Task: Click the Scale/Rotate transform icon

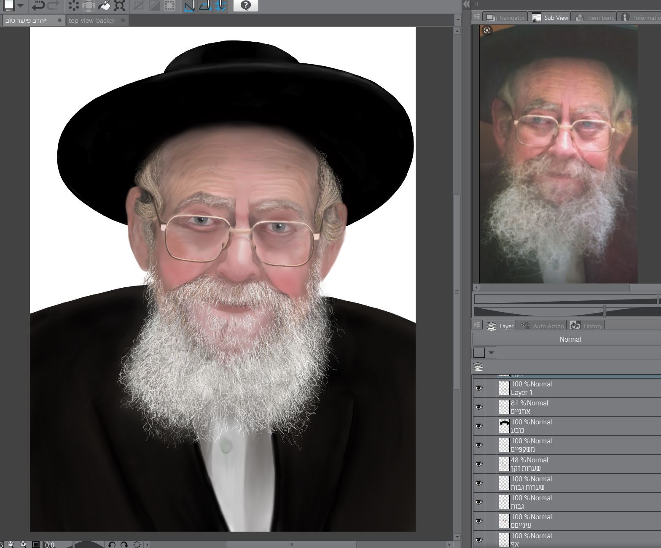Action: click(119, 5)
